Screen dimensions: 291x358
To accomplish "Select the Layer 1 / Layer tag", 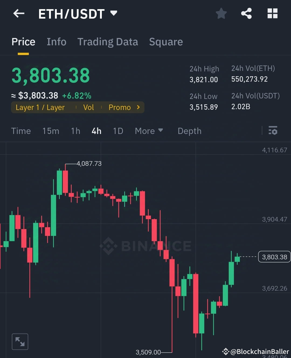I will coord(40,107).
